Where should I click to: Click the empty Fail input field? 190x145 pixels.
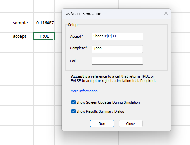[117, 61]
